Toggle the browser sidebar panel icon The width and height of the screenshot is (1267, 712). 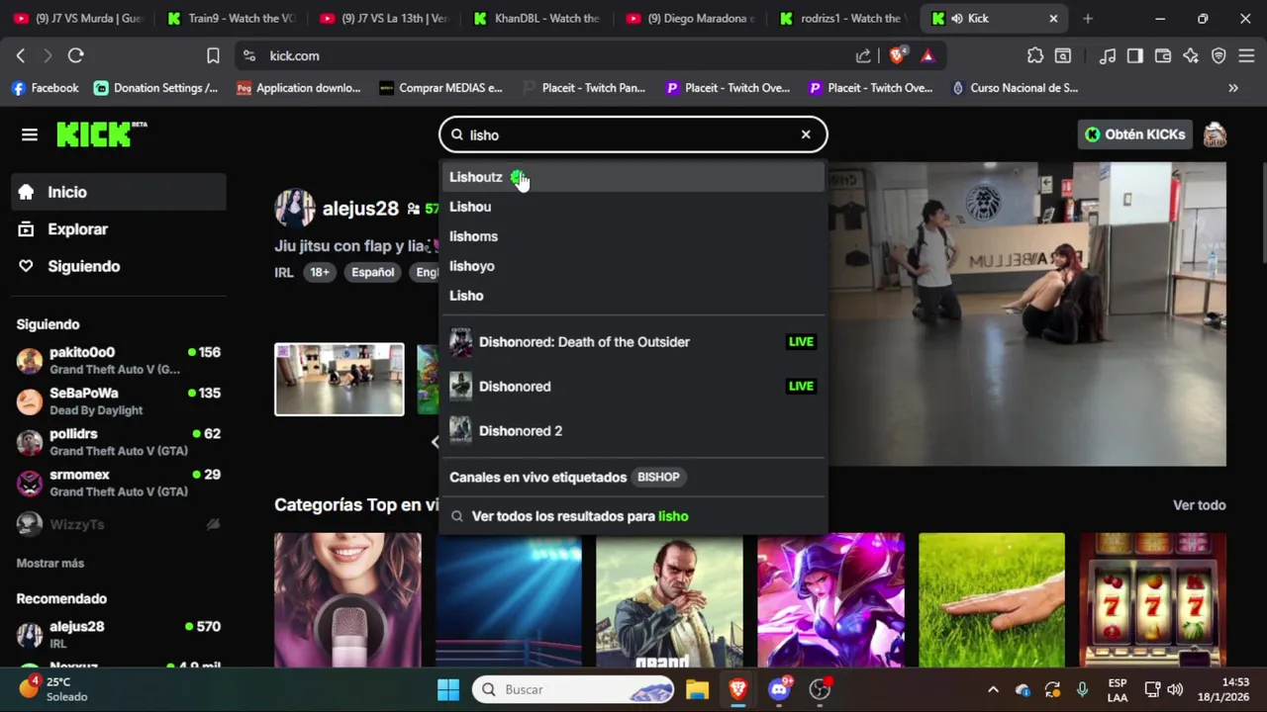click(1135, 56)
